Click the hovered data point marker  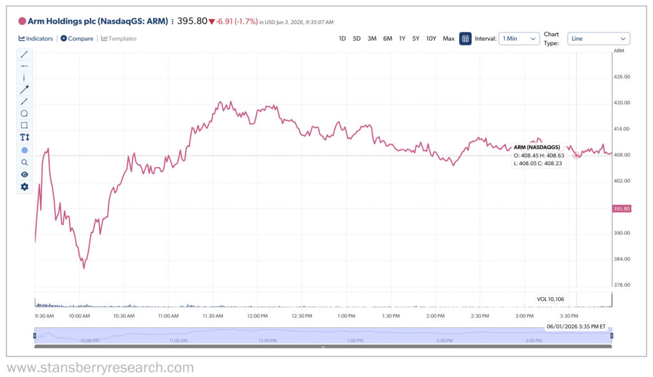point(576,156)
